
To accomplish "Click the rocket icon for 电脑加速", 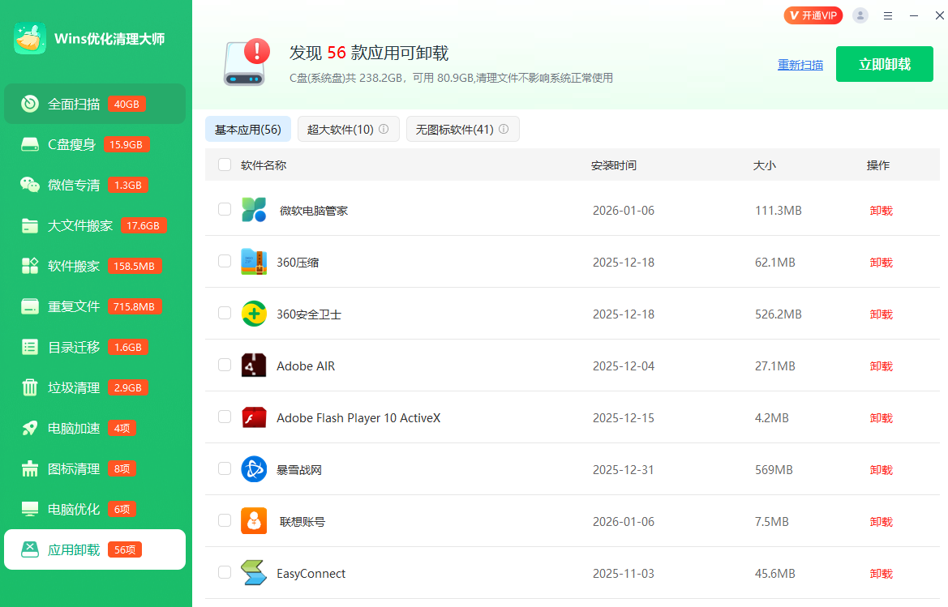I will [30, 428].
